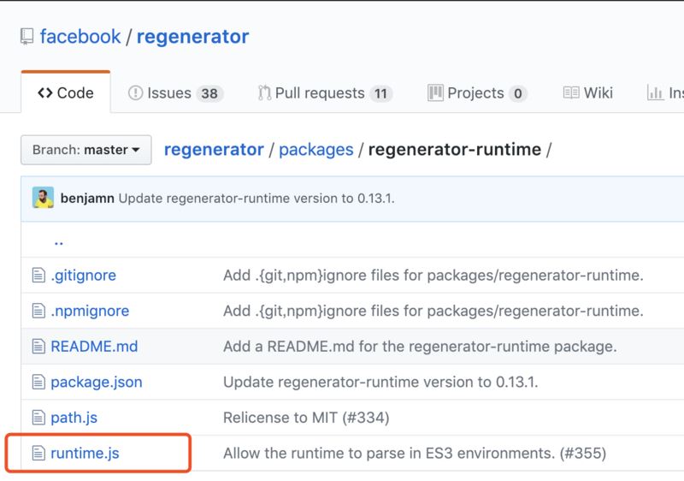
Task: Go to the Projects tab
Action: point(476,92)
